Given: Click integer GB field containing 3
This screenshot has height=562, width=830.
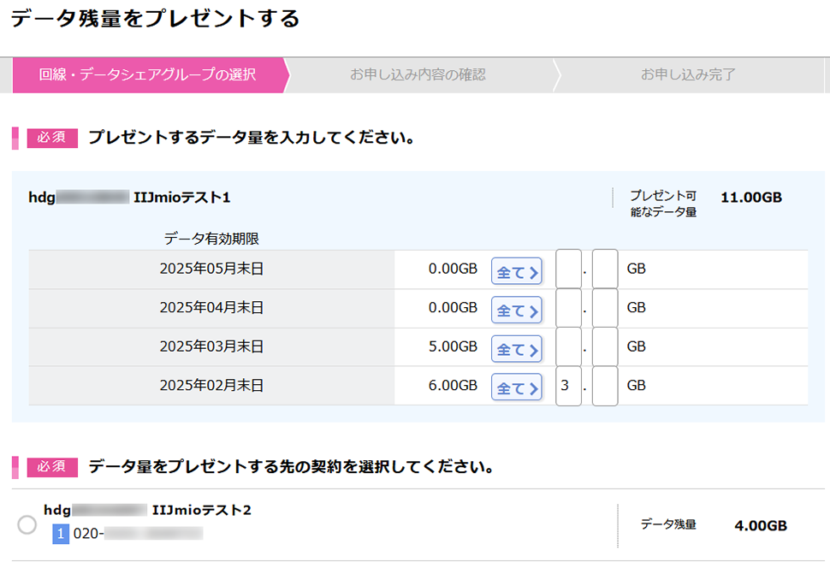Looking at the screenshot, I should [568, 386].
